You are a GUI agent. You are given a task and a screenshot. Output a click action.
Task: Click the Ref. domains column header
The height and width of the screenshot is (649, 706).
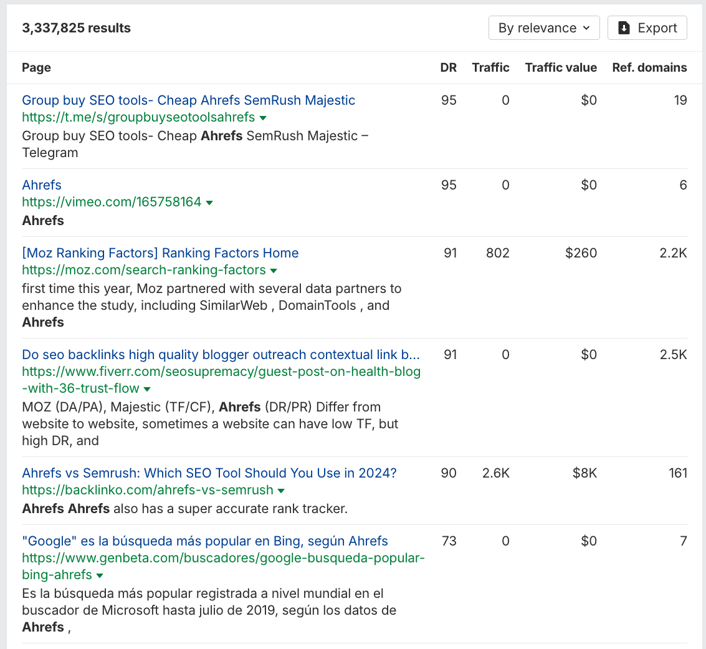(x=649, y=68)
